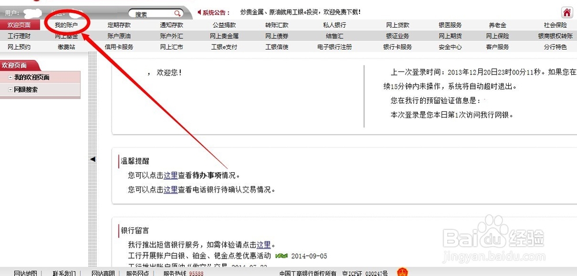The image size is (577, 276).
Task: Open the 工银e支付 menu
Action: tap(224, 47)
